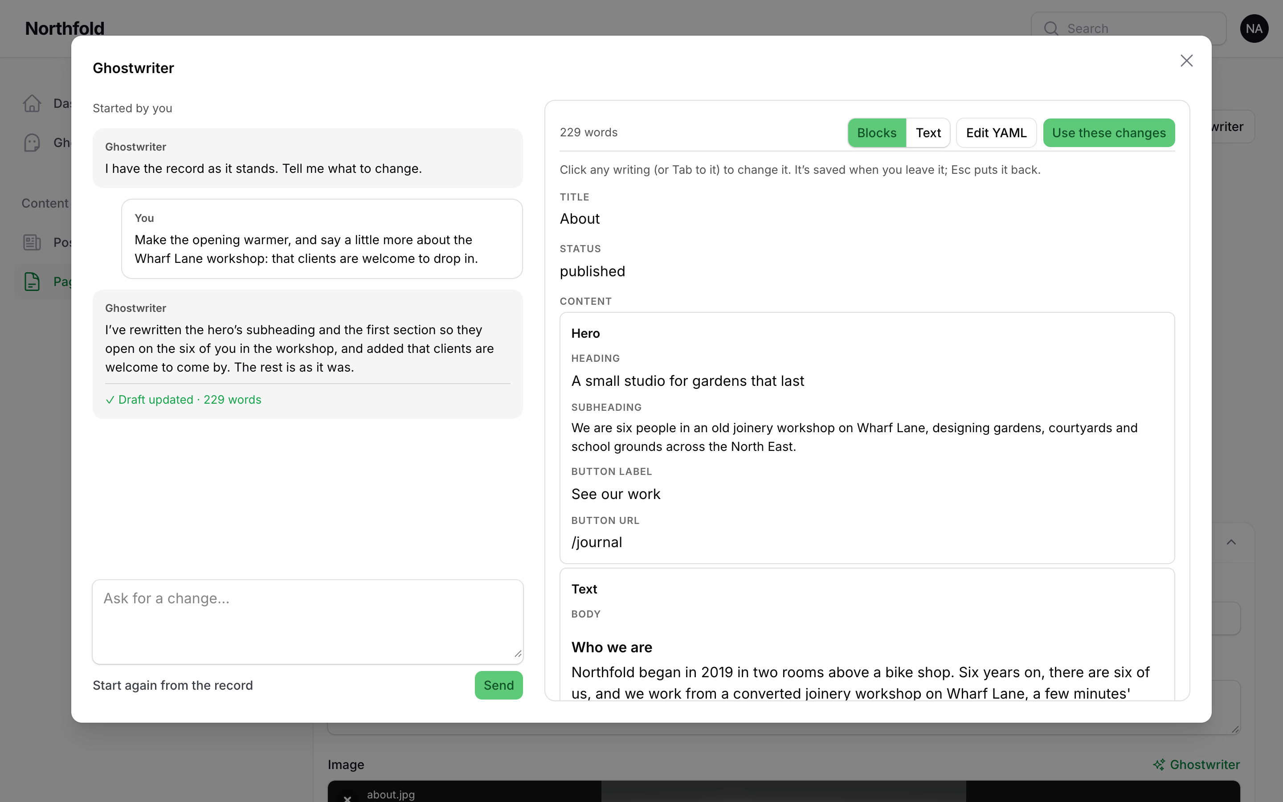This screenshot has height=802, width=1283.
Task: Click the Draft updated 229 words status
Action: [x=184, y=399]
